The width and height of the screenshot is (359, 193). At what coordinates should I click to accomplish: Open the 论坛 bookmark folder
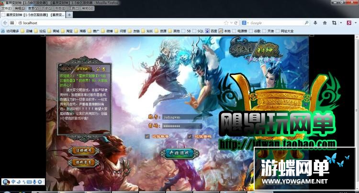pos(40,31)
